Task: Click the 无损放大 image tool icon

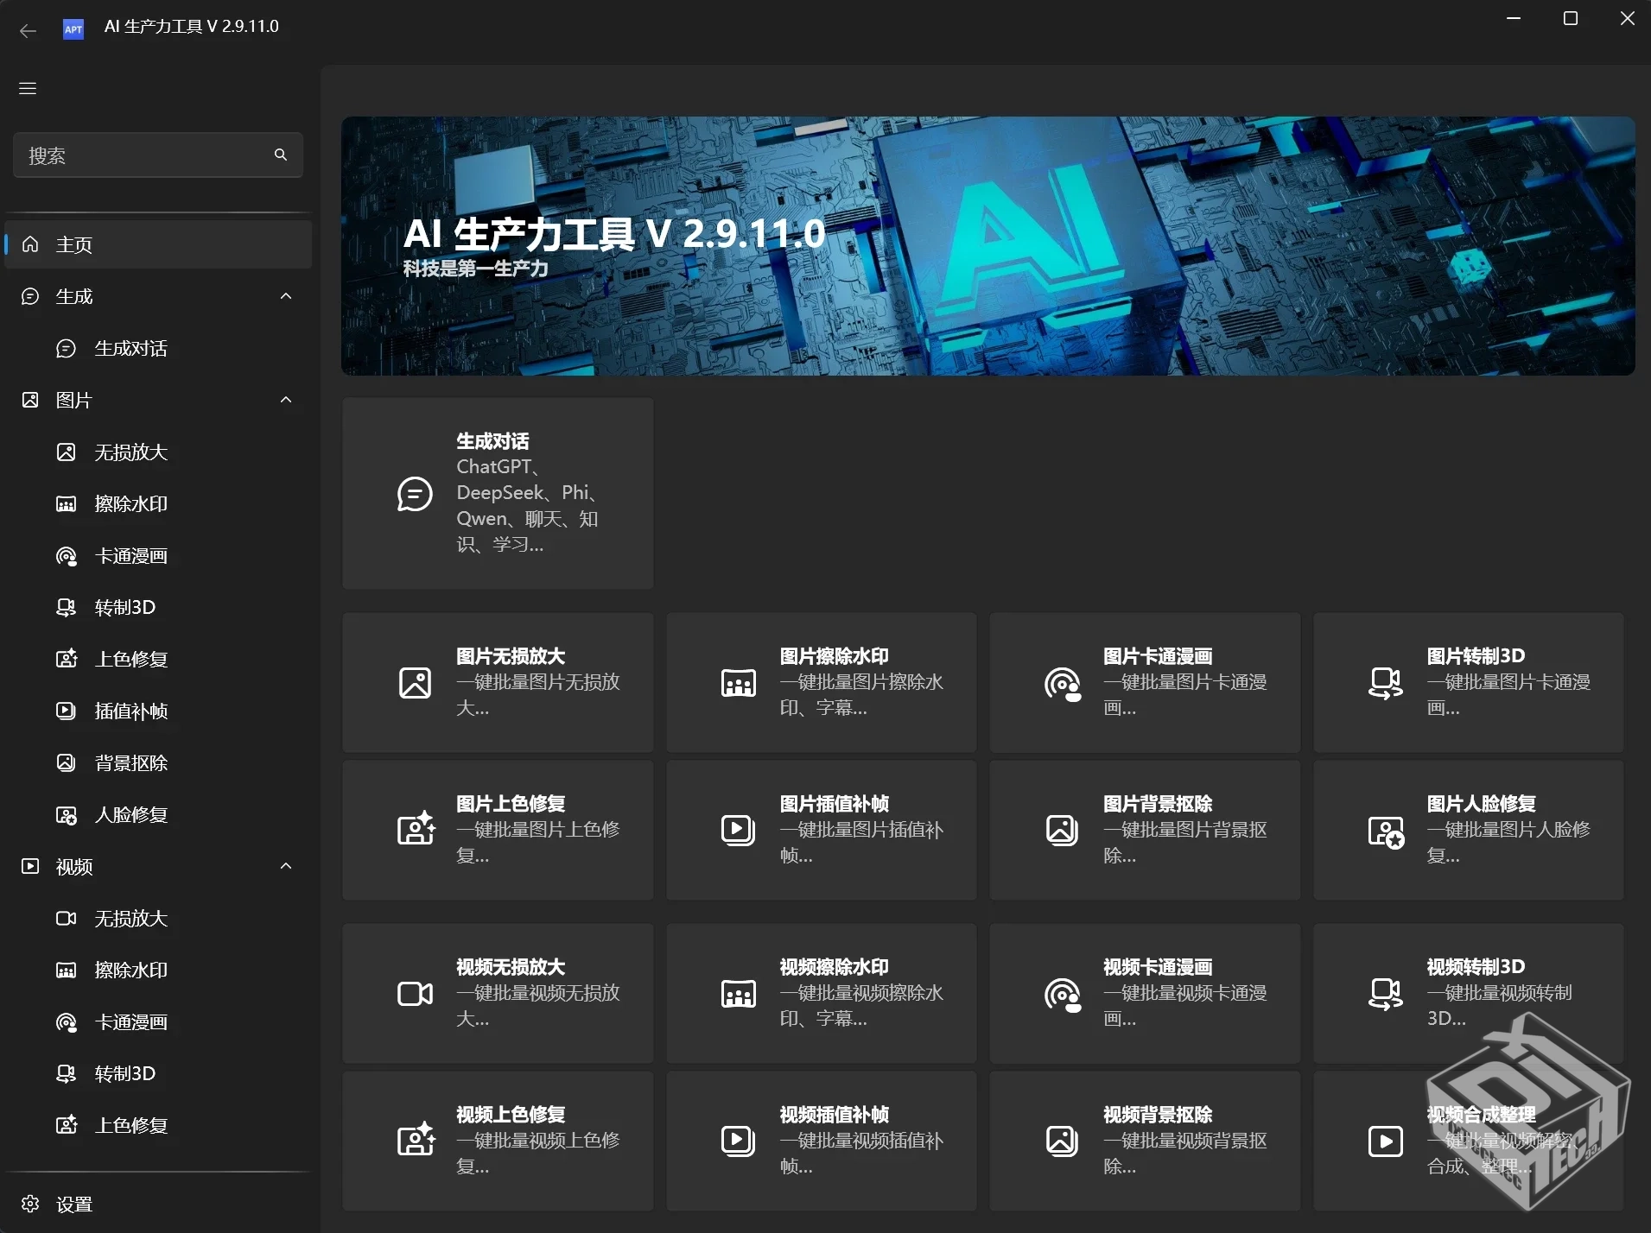Action: [67, 452]
